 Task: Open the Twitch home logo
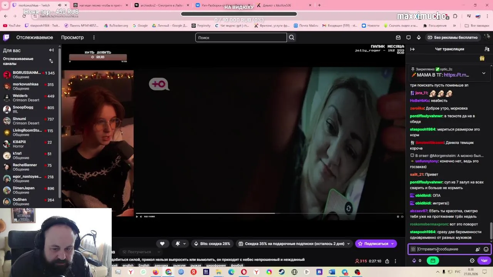[6, 37]
